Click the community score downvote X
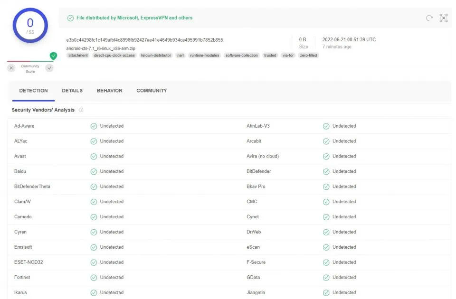This screenshot has width=456, height=299. pos(11,68)
